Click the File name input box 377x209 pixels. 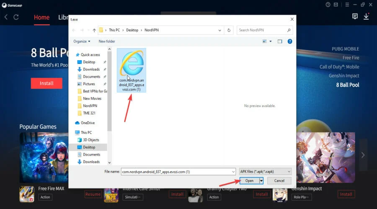pyautogui.click(x=178, y=172)
